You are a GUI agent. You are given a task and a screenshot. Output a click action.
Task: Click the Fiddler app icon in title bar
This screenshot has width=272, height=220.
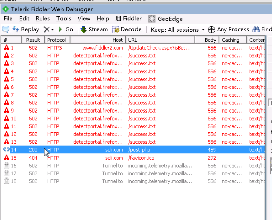pos(6,9)
